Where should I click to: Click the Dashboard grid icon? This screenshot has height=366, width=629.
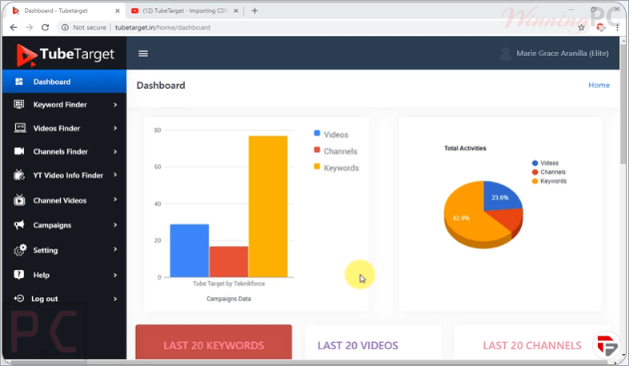tap(19, 82)
